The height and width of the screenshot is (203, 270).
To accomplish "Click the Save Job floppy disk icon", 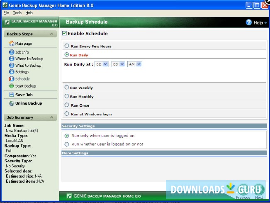I will (x=11, y=95).
